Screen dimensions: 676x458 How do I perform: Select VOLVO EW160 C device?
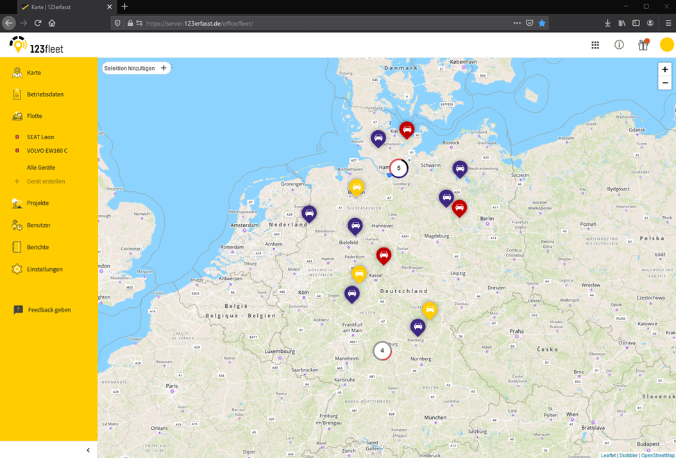(x=47, y=151)
